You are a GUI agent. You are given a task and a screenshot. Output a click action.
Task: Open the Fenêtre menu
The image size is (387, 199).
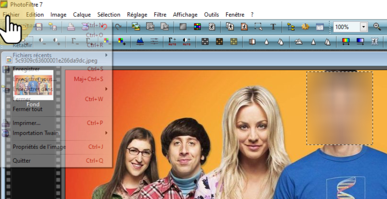point(235,14)
